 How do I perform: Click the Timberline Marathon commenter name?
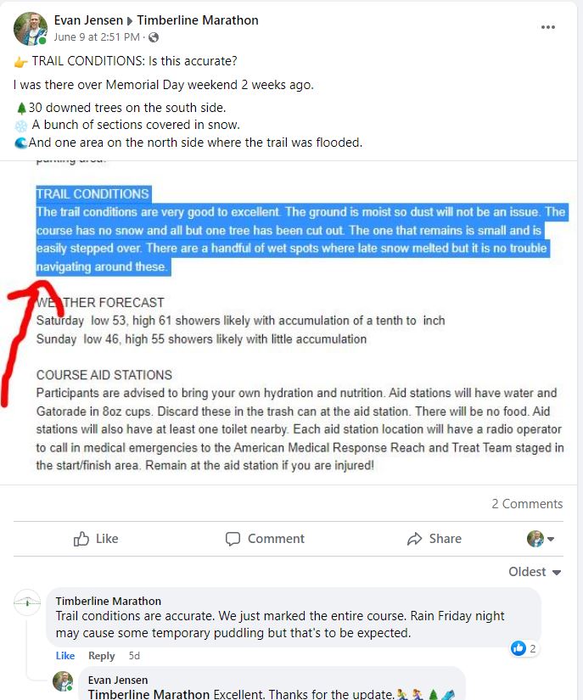coord(108,601)
